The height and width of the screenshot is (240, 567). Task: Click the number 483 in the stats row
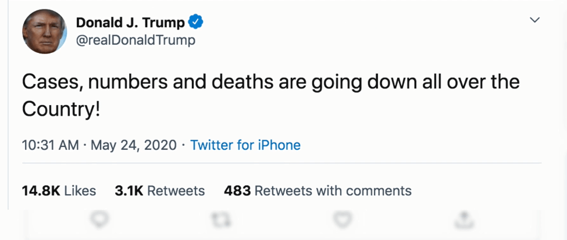point(237,191)
